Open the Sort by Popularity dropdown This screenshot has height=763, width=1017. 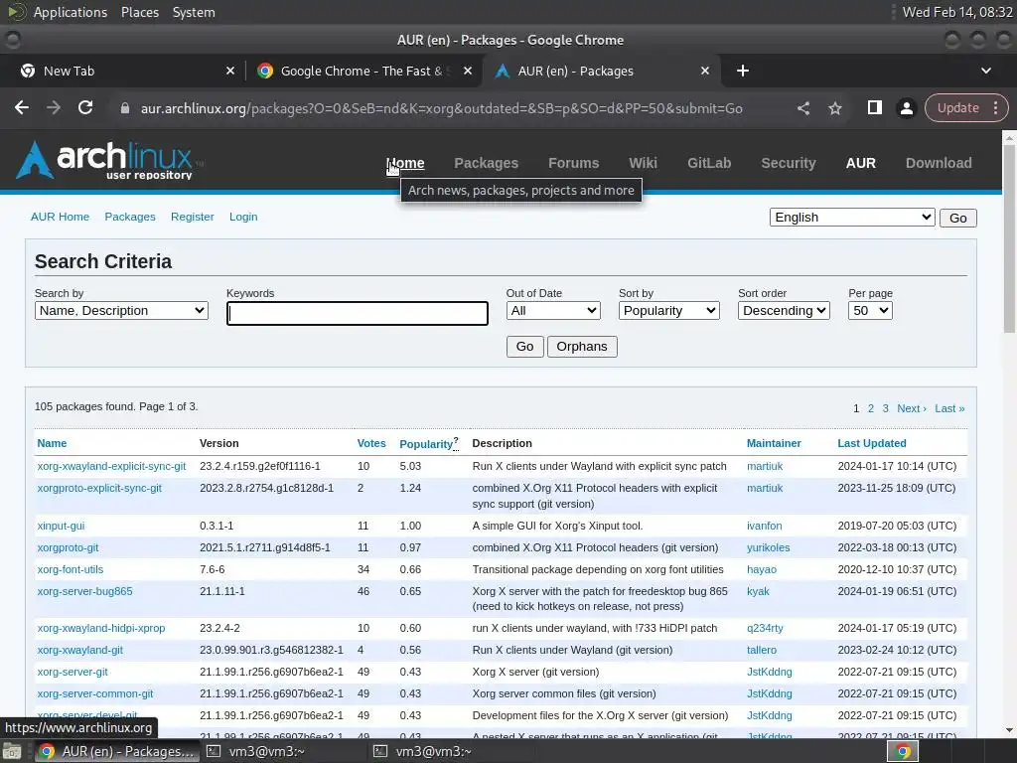pyautogui.click(x=668, y=311)
